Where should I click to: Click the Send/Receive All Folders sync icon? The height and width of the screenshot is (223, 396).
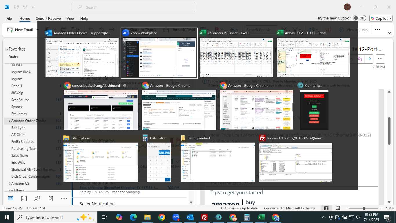(16, 7)
